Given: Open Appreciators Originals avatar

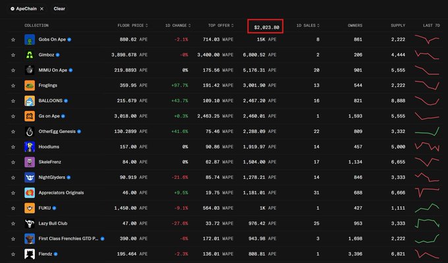Looking at the screenshot, I should point(30,193).
